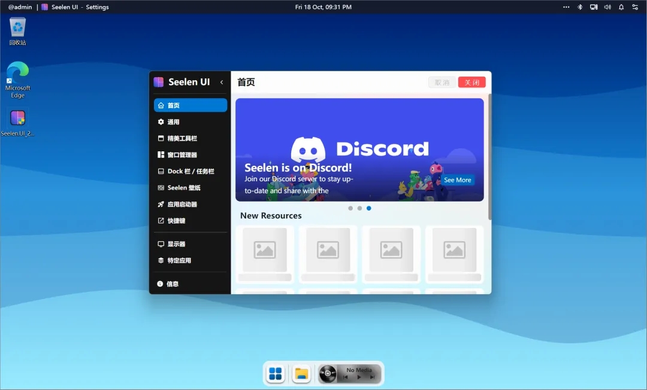Collapse the Seelen UI sidebar with the chevron

click(x=222, y=82)
